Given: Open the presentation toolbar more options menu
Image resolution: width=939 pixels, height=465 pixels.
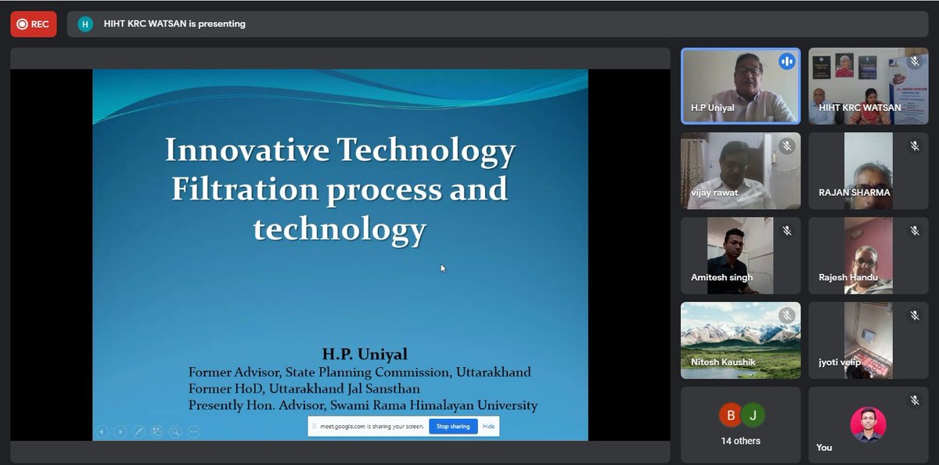Looking at the screenshot, I should [193, 431].
